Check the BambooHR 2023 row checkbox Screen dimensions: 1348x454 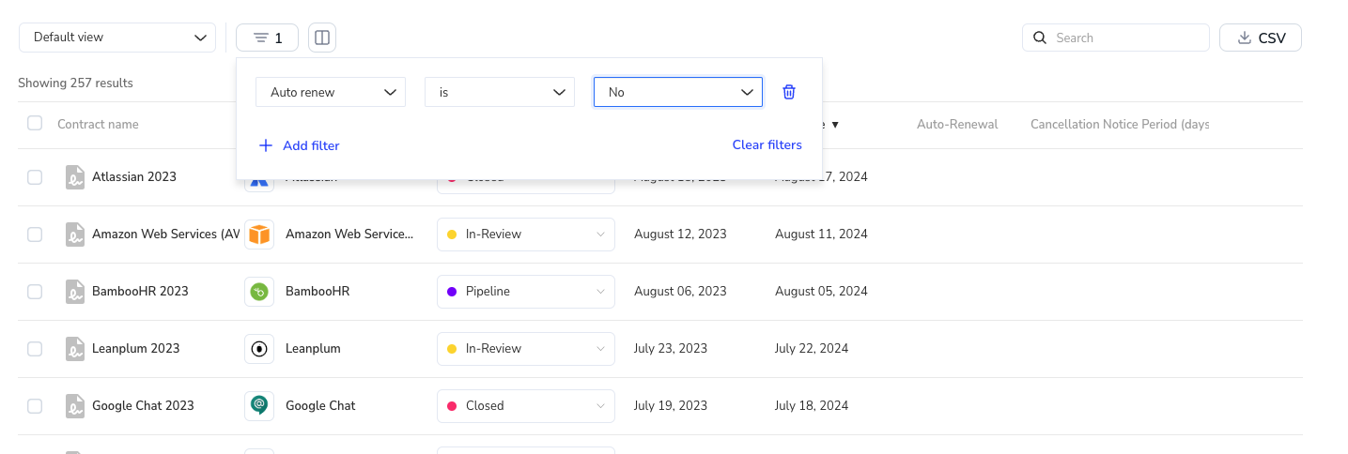(x=35, y=292)
